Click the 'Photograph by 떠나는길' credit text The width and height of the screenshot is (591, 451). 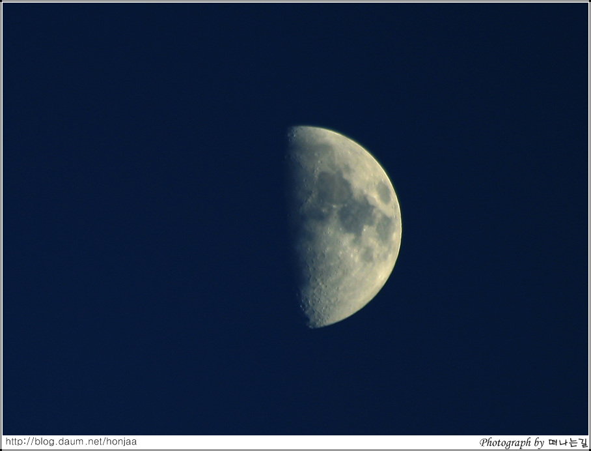click(533, 443)
